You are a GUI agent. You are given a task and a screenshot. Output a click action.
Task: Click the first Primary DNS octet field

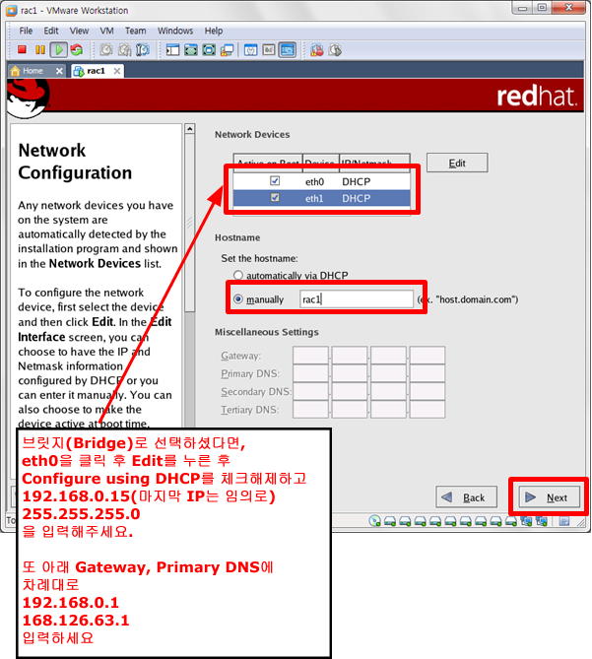pos(310,373)
